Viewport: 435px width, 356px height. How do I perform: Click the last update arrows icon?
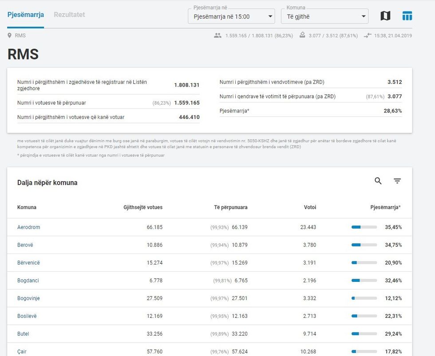tap(367, 36)
